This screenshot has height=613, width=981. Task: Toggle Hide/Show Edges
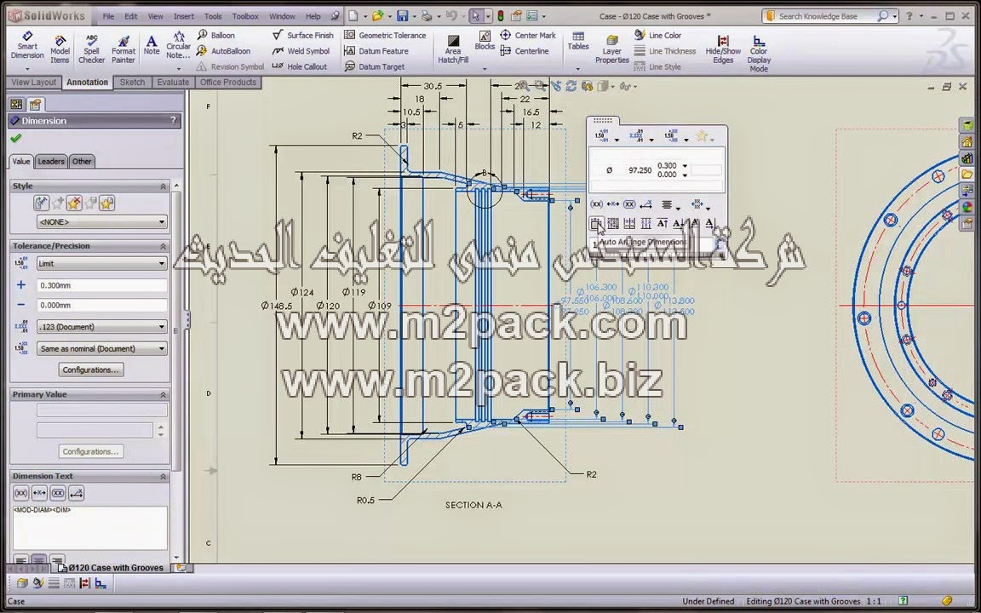pyautogui.click(x=723, y=49)
